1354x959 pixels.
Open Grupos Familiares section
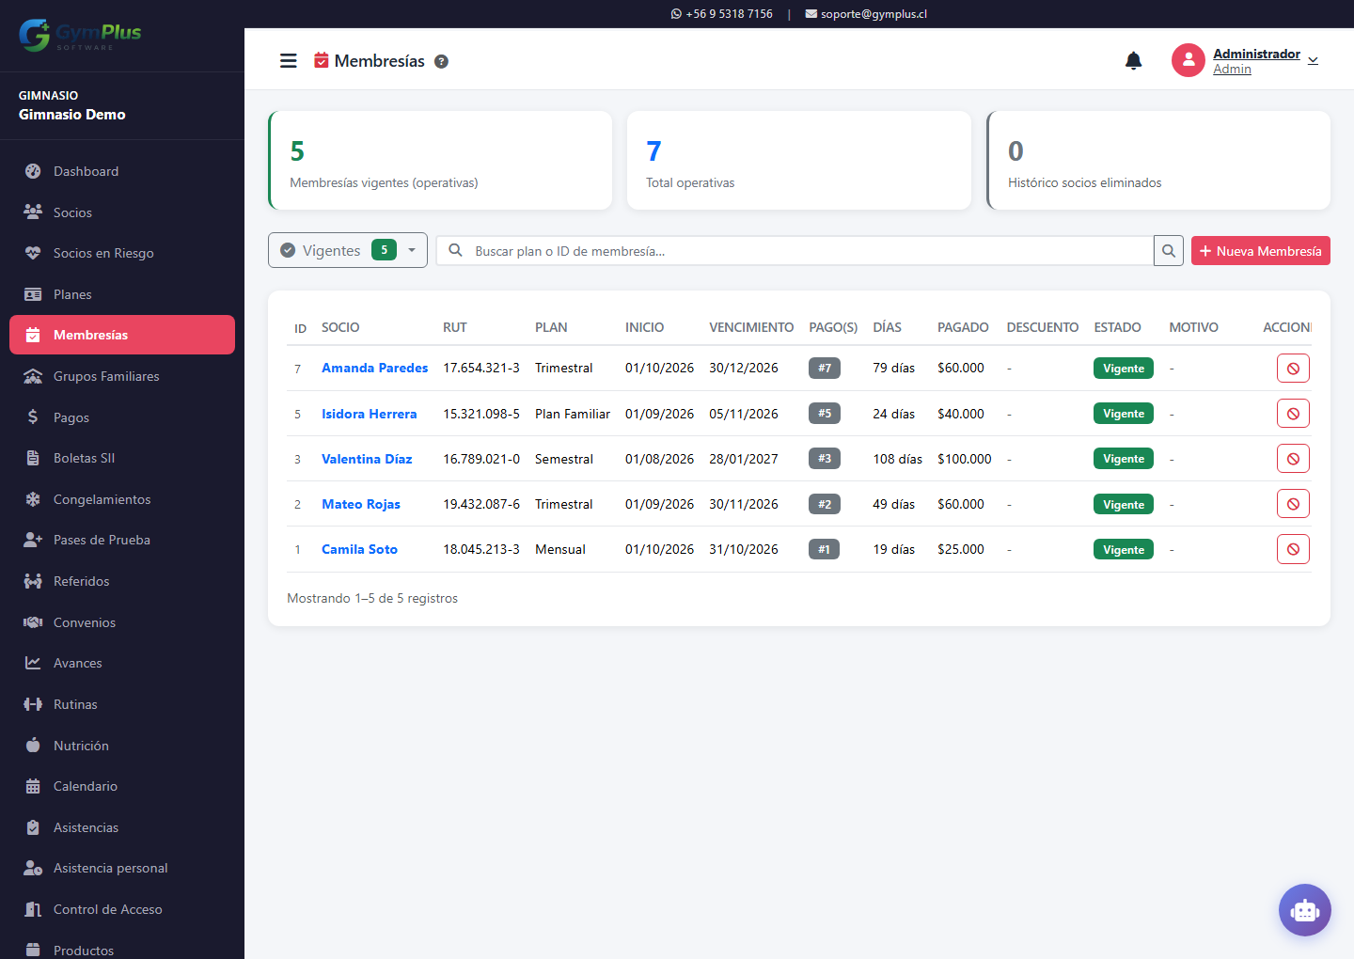coord(122,376)
